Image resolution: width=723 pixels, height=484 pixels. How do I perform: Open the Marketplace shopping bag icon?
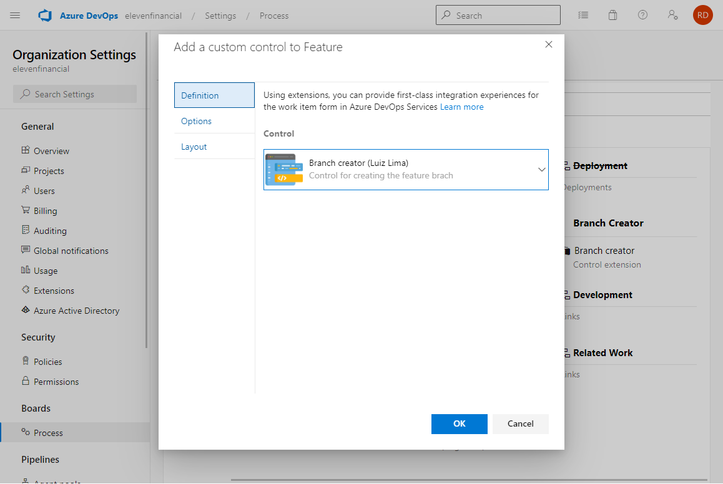[x=612, y=15]
